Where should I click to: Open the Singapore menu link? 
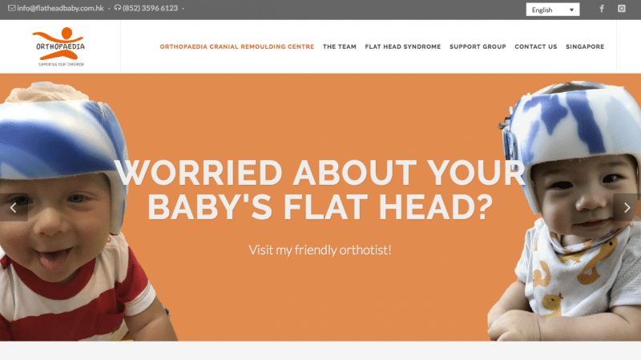click(x=585, y=46)
